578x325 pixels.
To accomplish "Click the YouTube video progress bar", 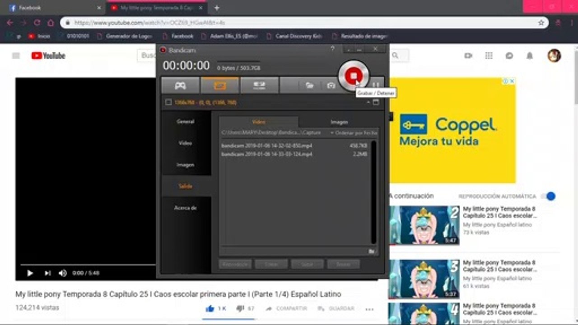I will click(88, 265).
